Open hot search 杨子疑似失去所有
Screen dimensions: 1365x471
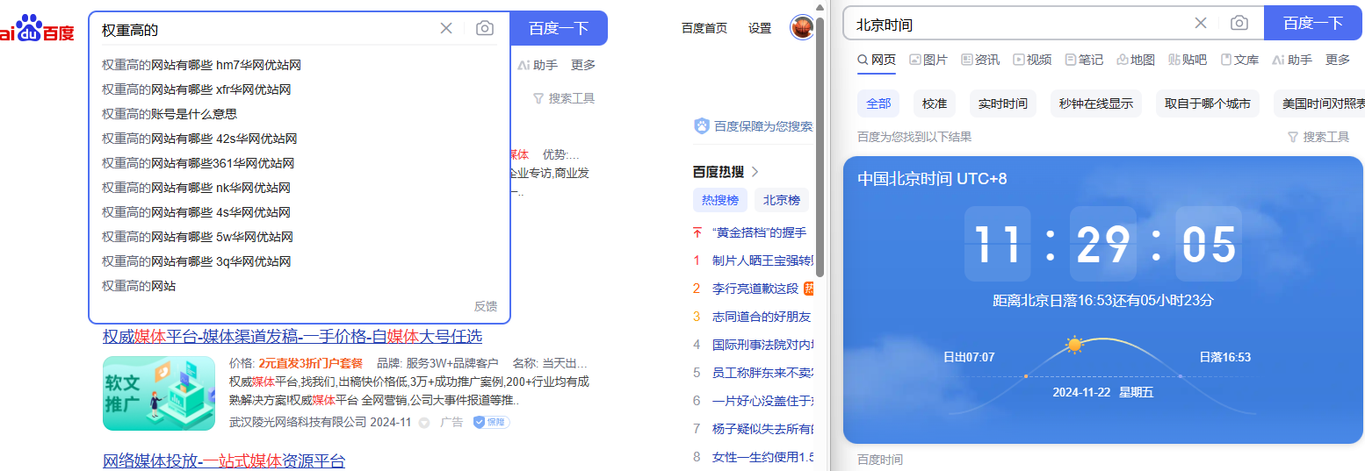tap(763, 429)
